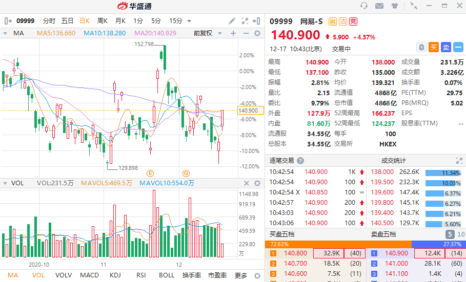Click the shrink window arrows icon
466x282 pixels.
(x=414, y=6)
